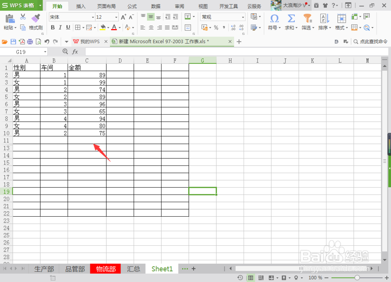The height and width of the screenshot is (282, 391).
Task: Click the fx insert function icon
Action: click(x=75, y=52)
